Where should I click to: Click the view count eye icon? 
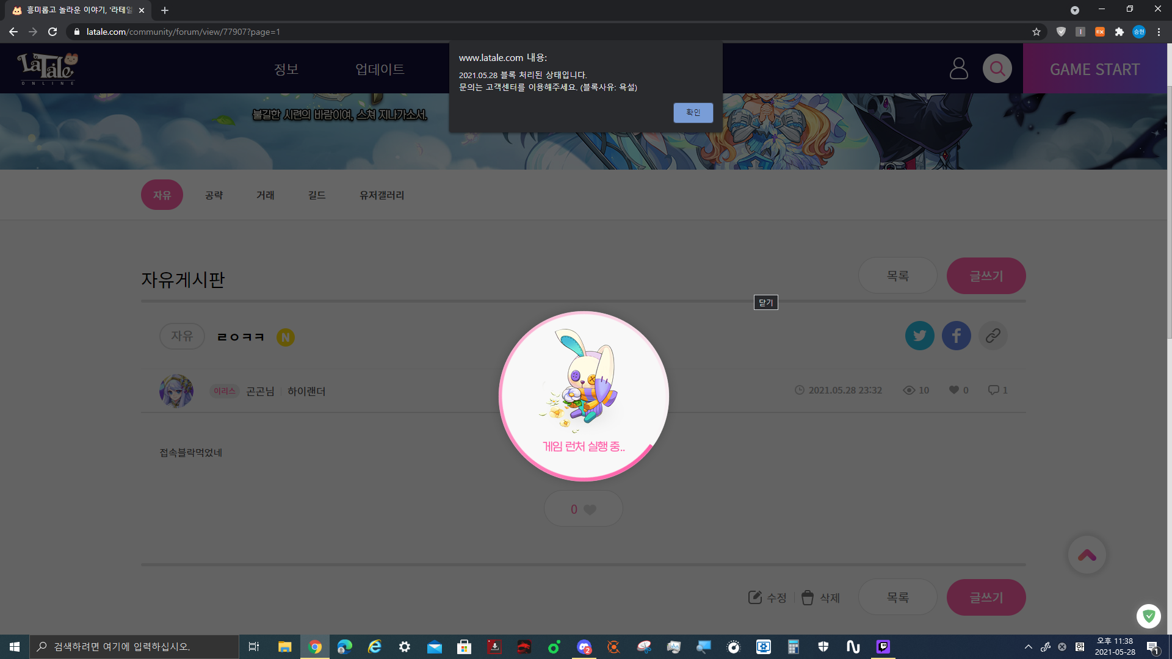point(908,390)
